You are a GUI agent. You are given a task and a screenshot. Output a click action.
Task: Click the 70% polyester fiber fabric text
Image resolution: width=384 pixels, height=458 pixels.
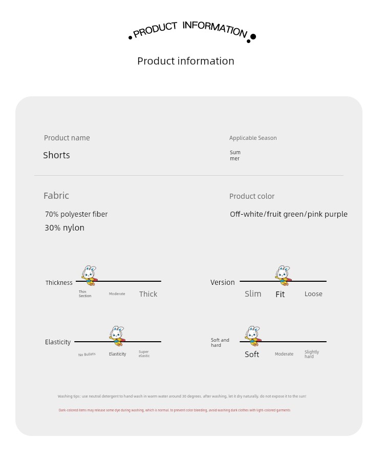[76, 214]
